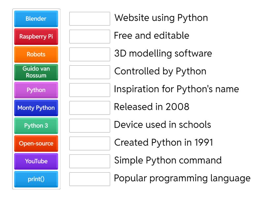Select the Blender answer tile
The height and width of the screenshot is (198, 264).
[36, 19]
